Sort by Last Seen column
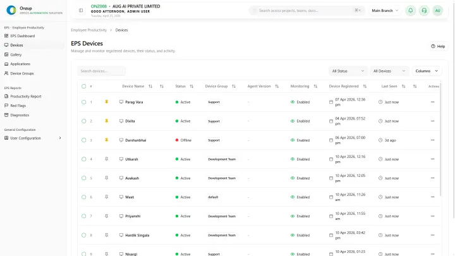455x256 pixels. pyautogui.click(x=403, y=86)
